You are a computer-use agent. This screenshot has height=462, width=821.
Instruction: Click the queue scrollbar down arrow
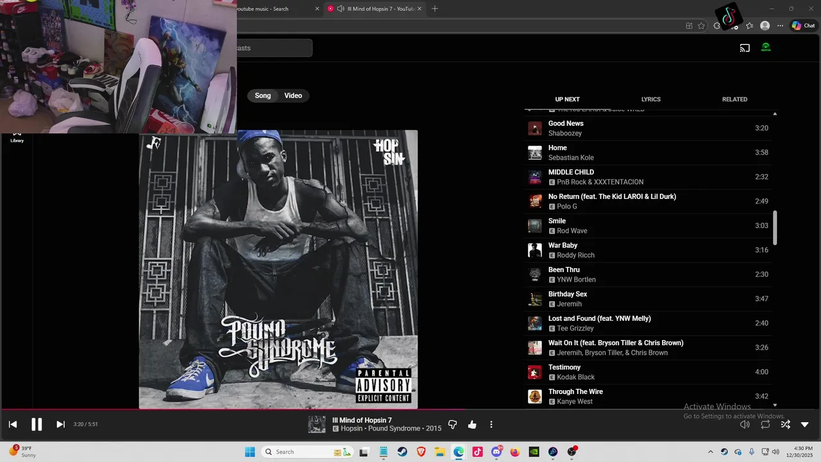coord(775,405)
